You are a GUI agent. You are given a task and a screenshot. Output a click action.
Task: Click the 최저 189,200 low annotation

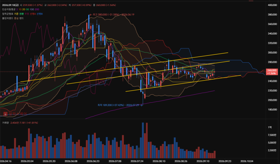[x=120, y=105]
